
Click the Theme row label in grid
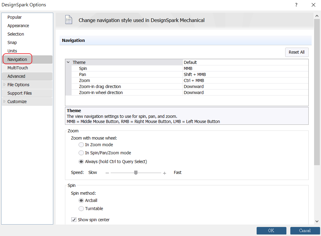click(x=79, y=62)
